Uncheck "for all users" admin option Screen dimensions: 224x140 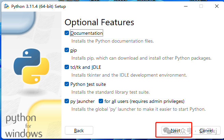101,101
